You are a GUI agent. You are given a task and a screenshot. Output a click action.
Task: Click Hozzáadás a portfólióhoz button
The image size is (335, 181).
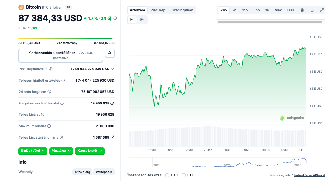point(61,55)
